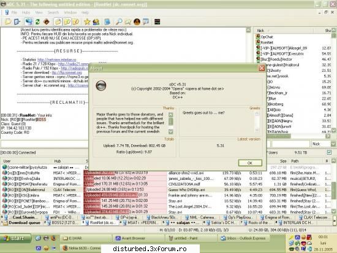Click the Path column header in transfers
The image size is (337, 253).
tap(305, 161)
